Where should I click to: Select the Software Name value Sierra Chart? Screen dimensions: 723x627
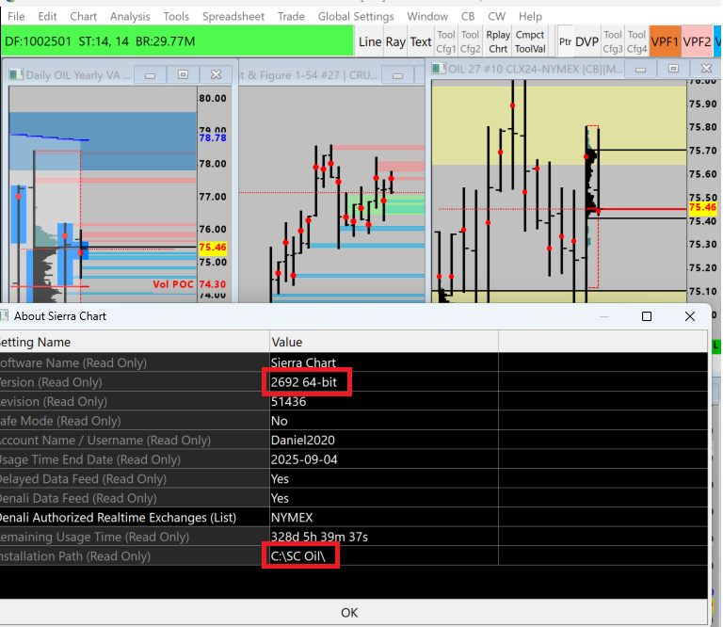(x=303, y=362)
